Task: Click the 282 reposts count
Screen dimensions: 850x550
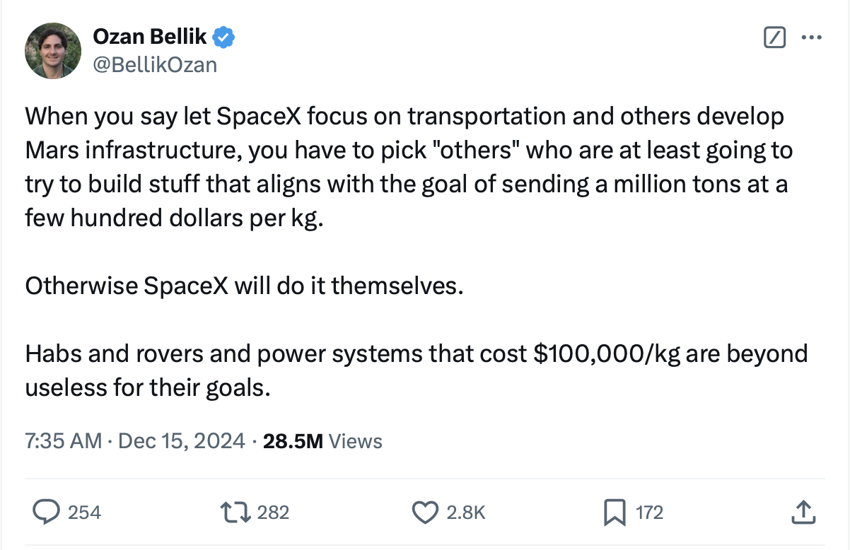Action: (273, 513)
